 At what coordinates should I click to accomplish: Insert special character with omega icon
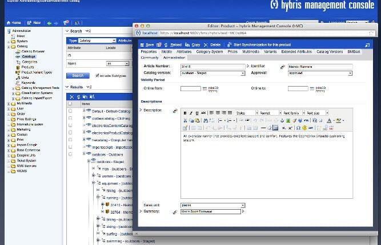click(x=298, y=128)
